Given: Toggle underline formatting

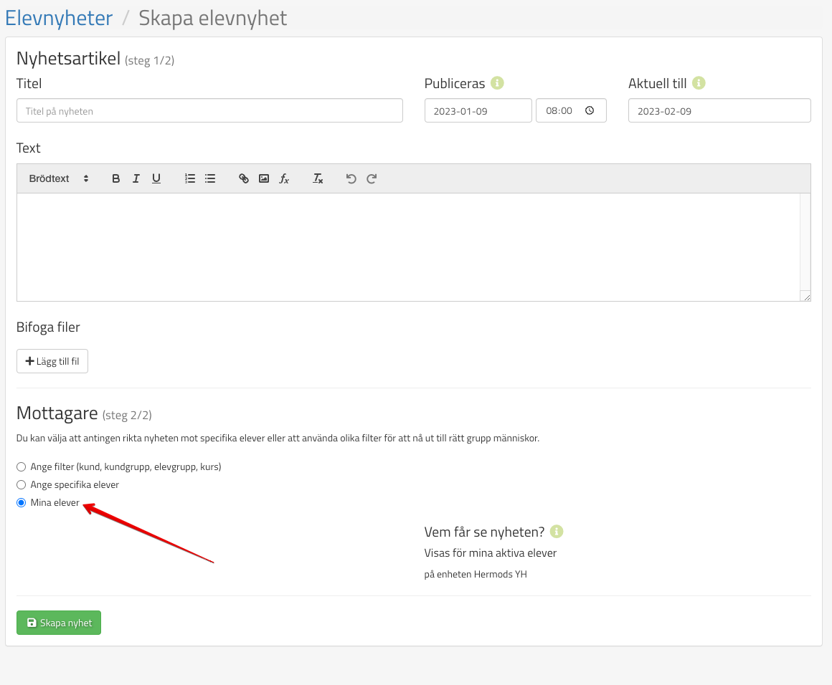Looking at the screenshot, I should (x=156, y=178).
